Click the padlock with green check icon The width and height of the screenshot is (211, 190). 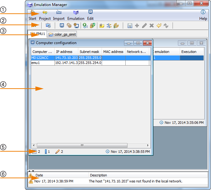93,26
